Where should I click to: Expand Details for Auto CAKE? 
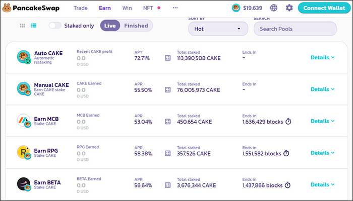point(323,57)
